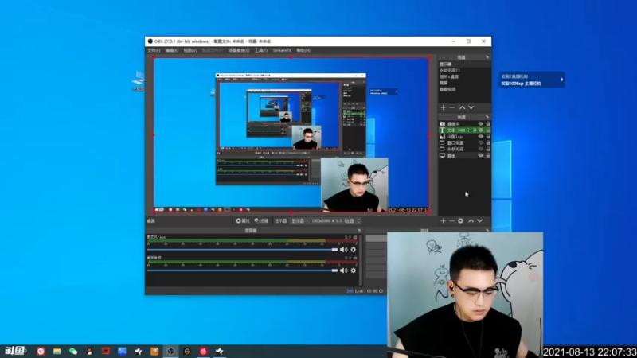Toggle visibility eye of the 桌面 source
The width and height of the screenshot is (637, 358).
coord(481,155)
